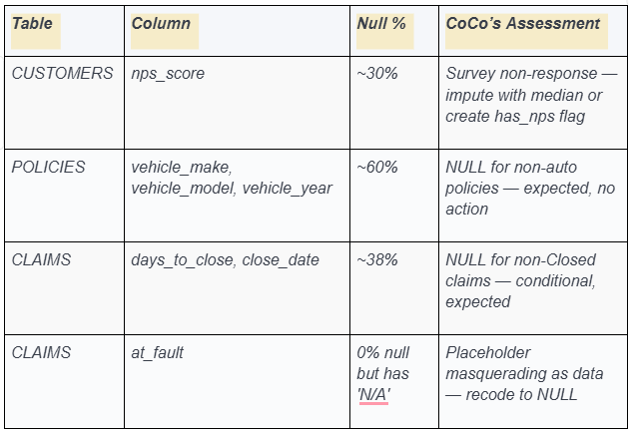Click the survey non-response assessment text
The image size is (628, 431).
531,95
